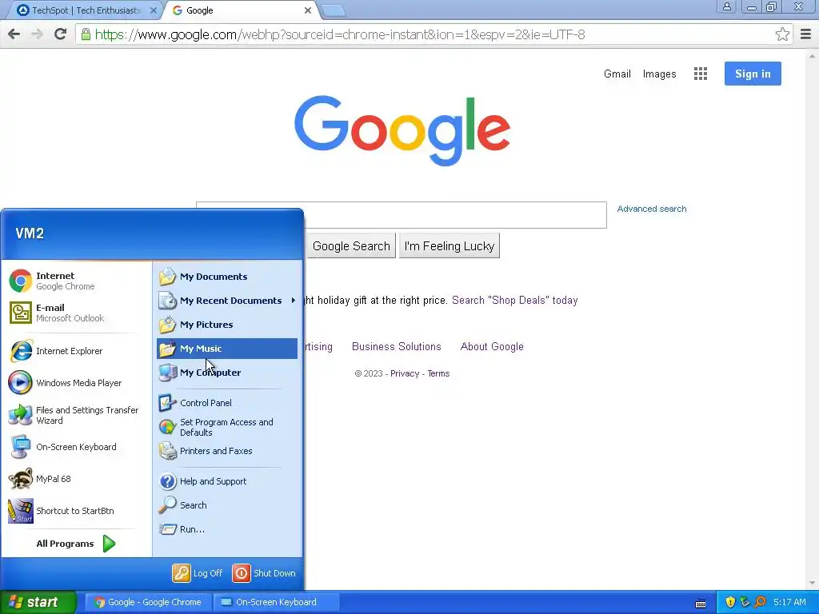Open About Google link
The height and width of the screenshot is (614, 819).
tap(492, 346)
